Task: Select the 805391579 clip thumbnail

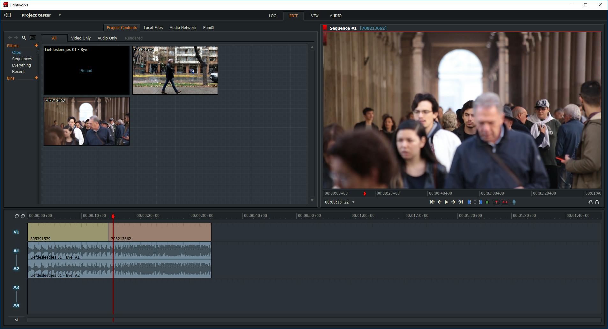Action: point(175,70)
